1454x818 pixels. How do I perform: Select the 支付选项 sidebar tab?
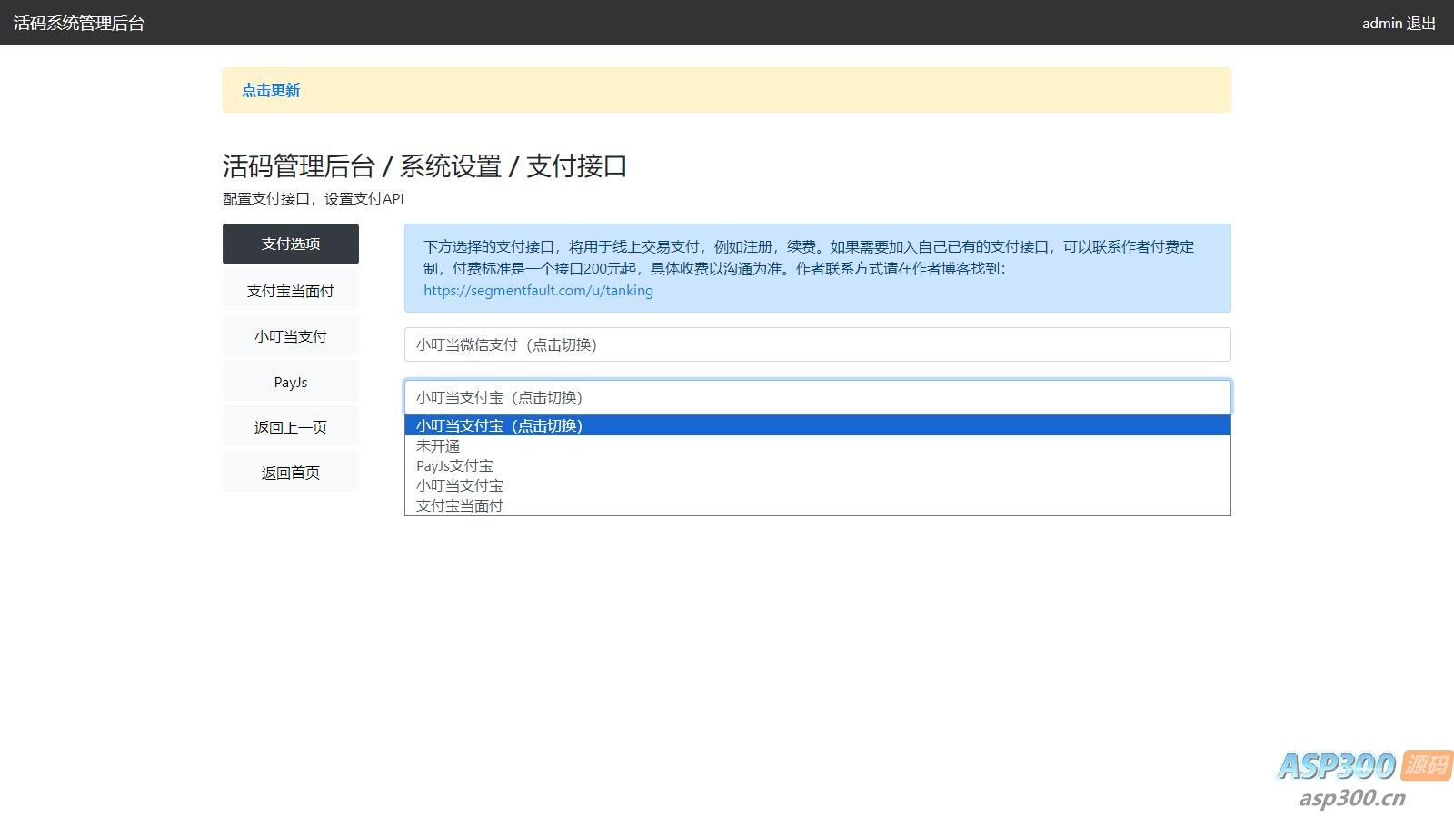click(291, 244)
